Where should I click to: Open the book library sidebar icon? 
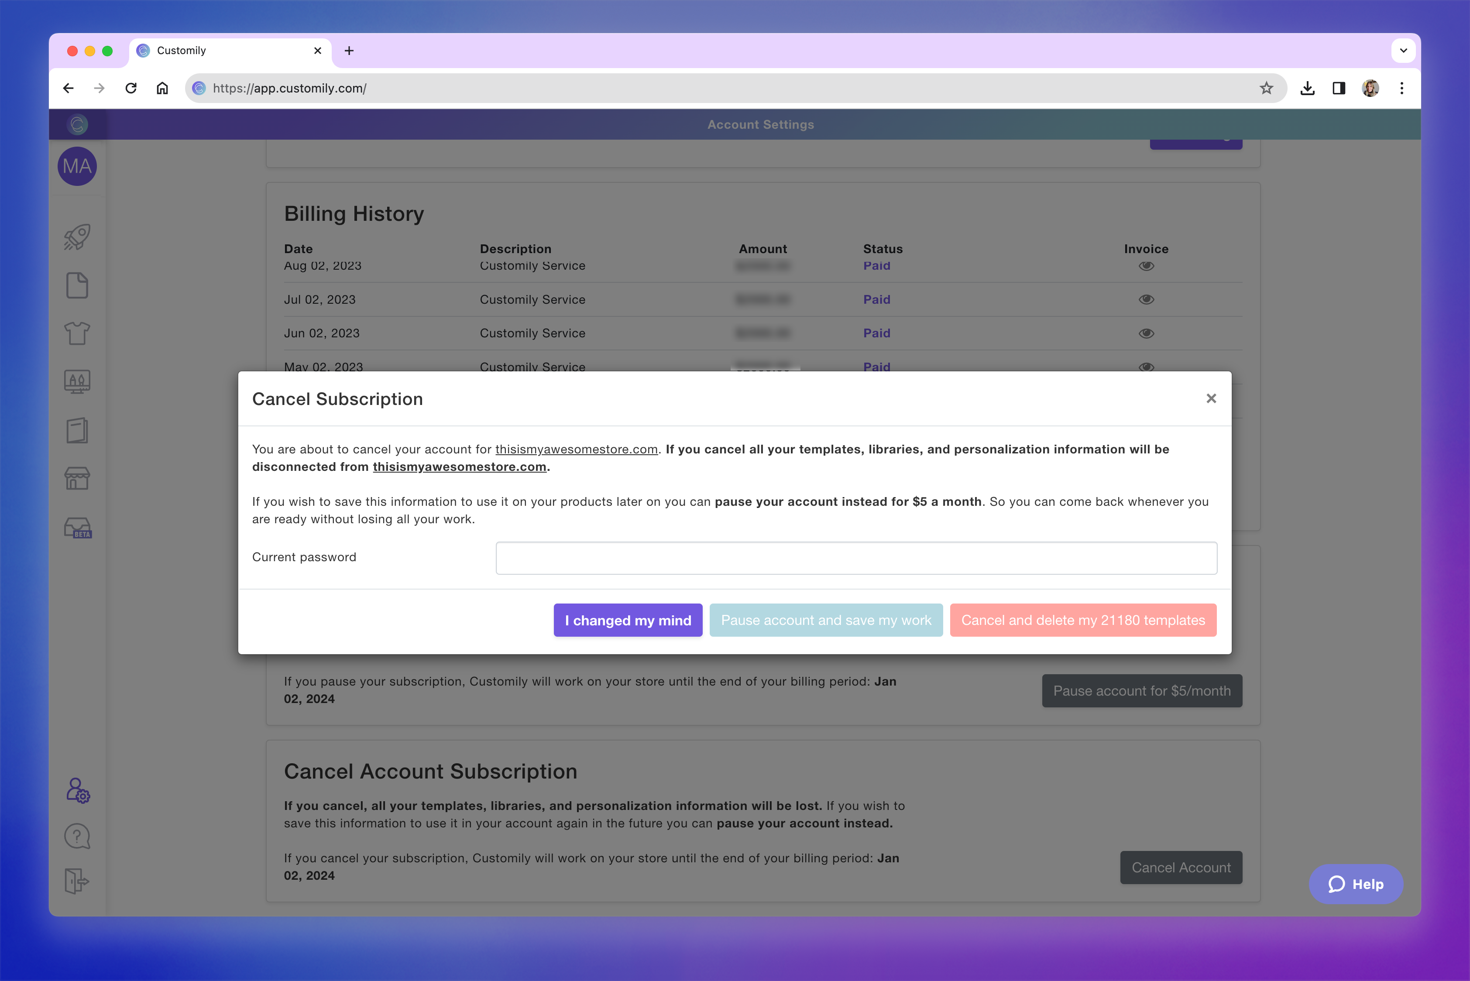(77, 430)
